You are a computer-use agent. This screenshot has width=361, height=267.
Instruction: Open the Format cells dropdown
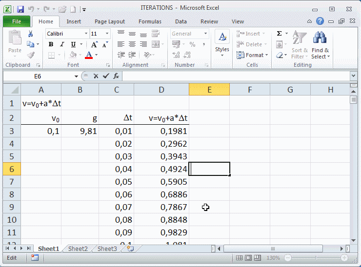(253, 55)
